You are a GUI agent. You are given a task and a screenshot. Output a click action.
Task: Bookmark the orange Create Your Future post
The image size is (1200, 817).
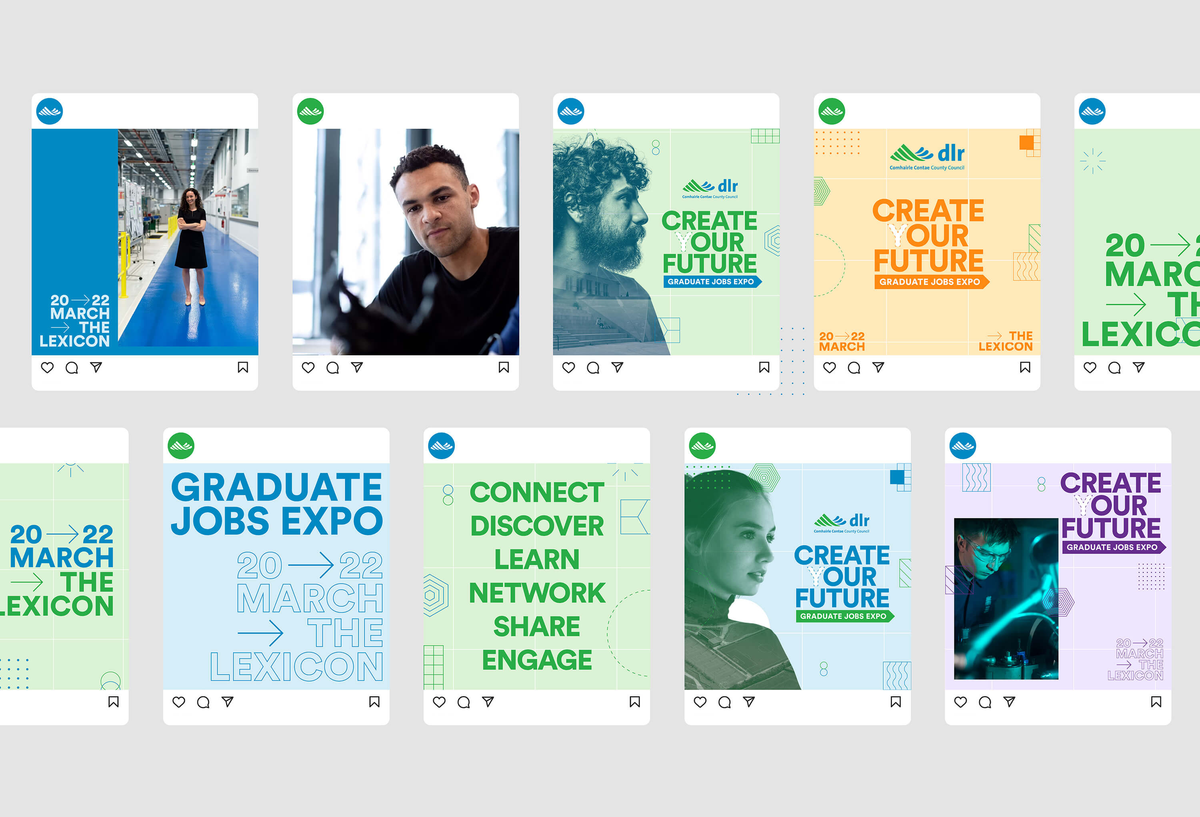(1025, 367)
